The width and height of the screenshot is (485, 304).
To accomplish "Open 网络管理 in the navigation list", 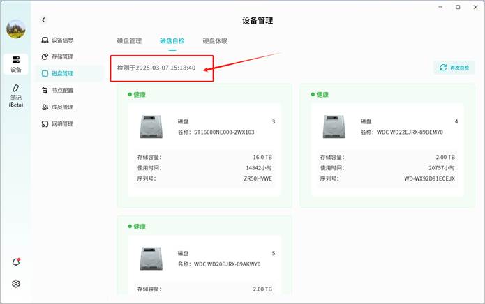I will tap(61, 123).
